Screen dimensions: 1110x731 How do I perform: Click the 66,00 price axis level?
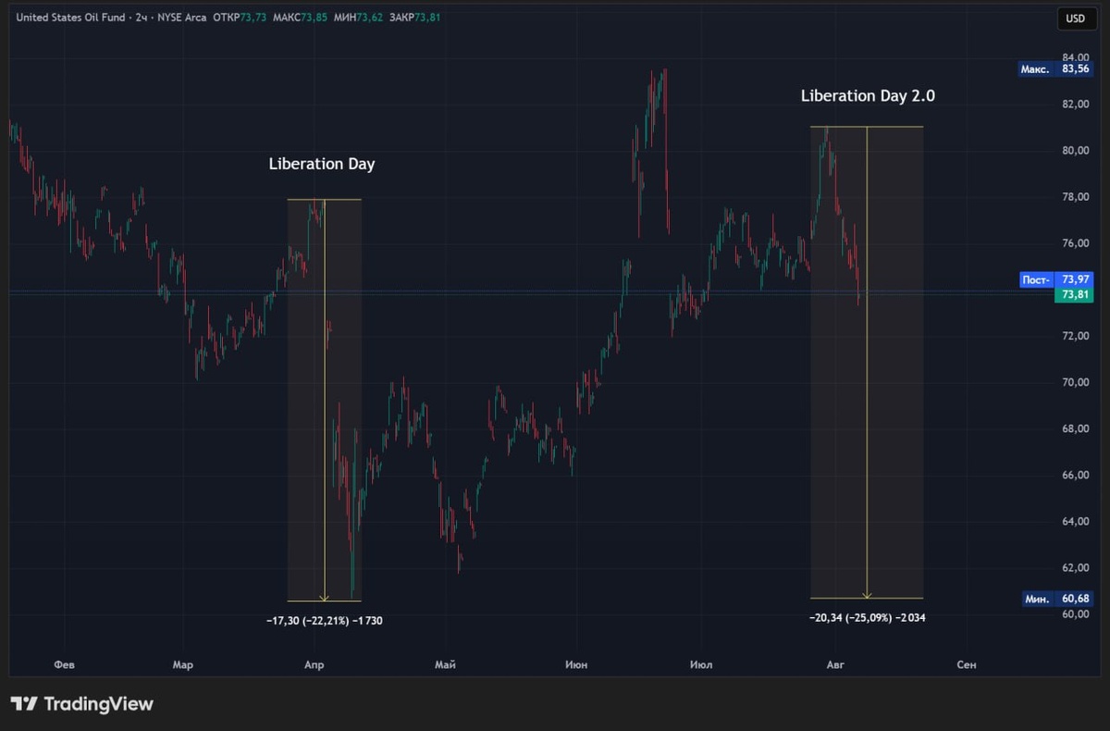(1074, 475)
